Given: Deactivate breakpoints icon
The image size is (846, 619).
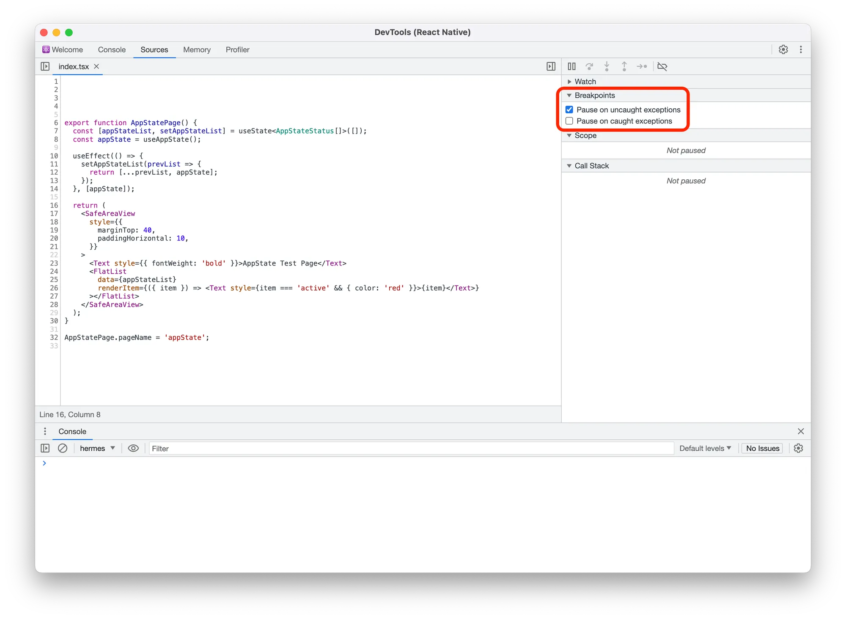Looking at the screenshot, I should click(x=662, y=66).
